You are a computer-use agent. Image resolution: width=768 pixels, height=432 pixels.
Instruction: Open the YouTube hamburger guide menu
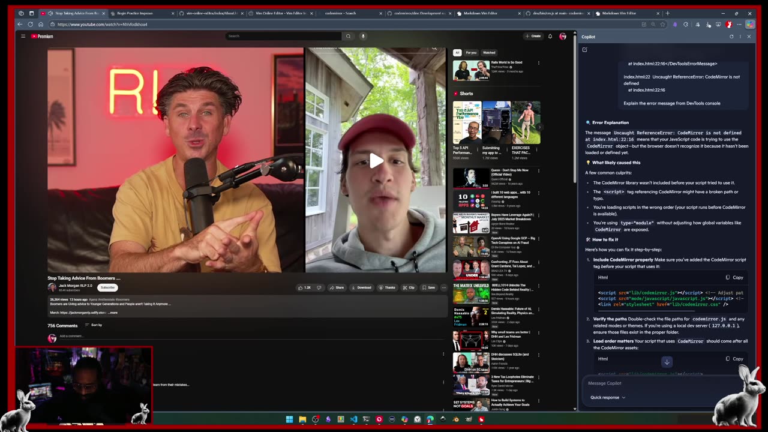coord(23,36)
